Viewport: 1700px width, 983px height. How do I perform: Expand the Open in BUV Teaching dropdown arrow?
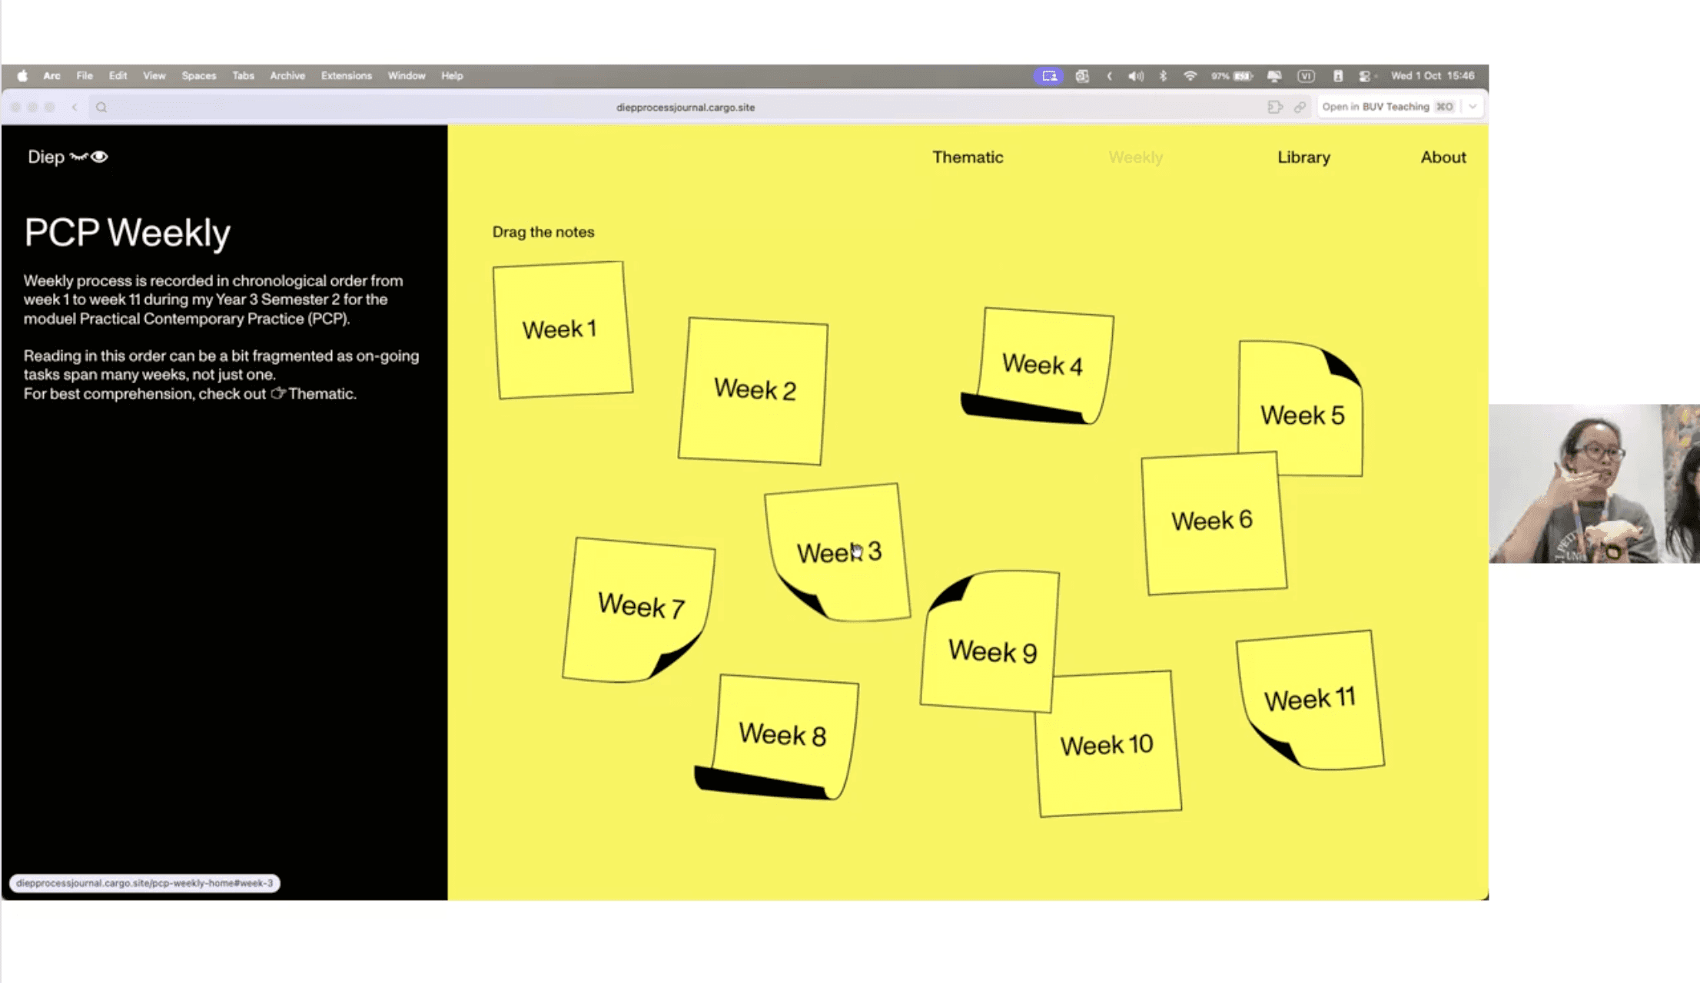[x=1472, y=107]
